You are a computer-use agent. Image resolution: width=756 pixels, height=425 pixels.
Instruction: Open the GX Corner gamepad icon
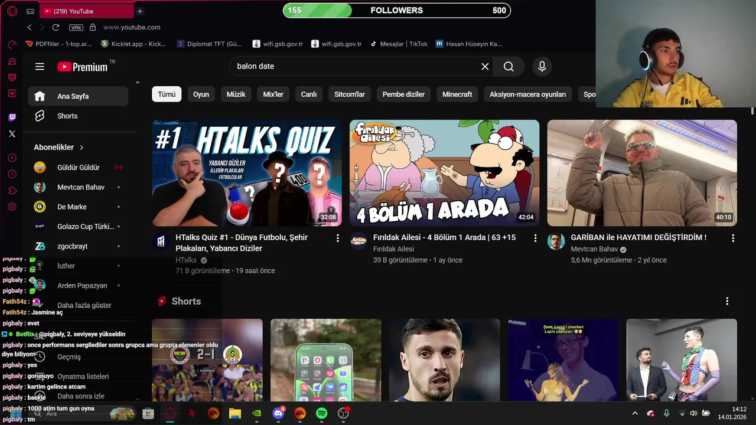[30, 11]
